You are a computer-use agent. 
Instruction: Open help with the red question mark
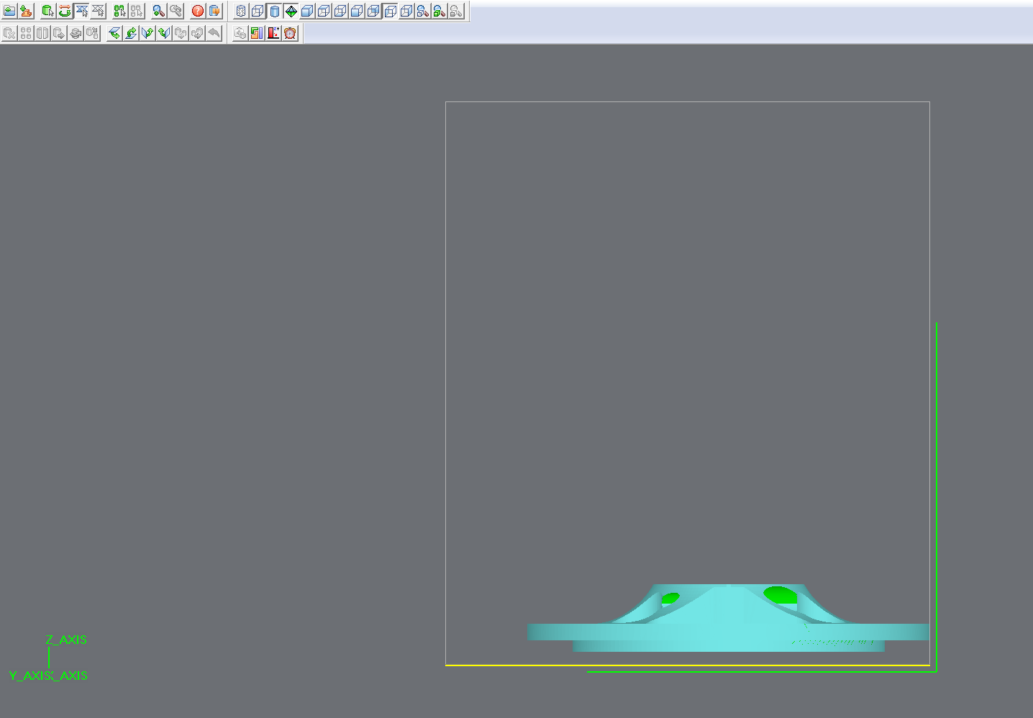198,11
